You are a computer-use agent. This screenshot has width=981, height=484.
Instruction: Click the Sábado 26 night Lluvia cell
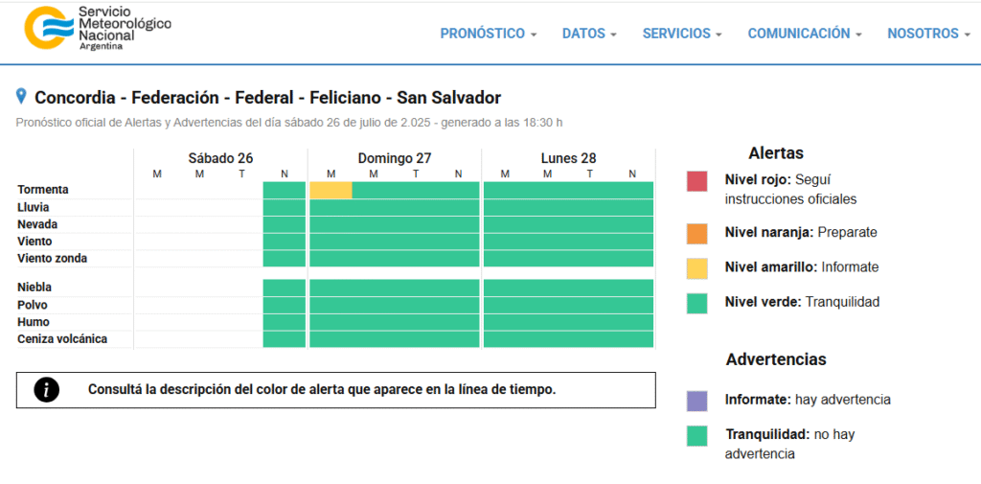click(x=284, y=207)
